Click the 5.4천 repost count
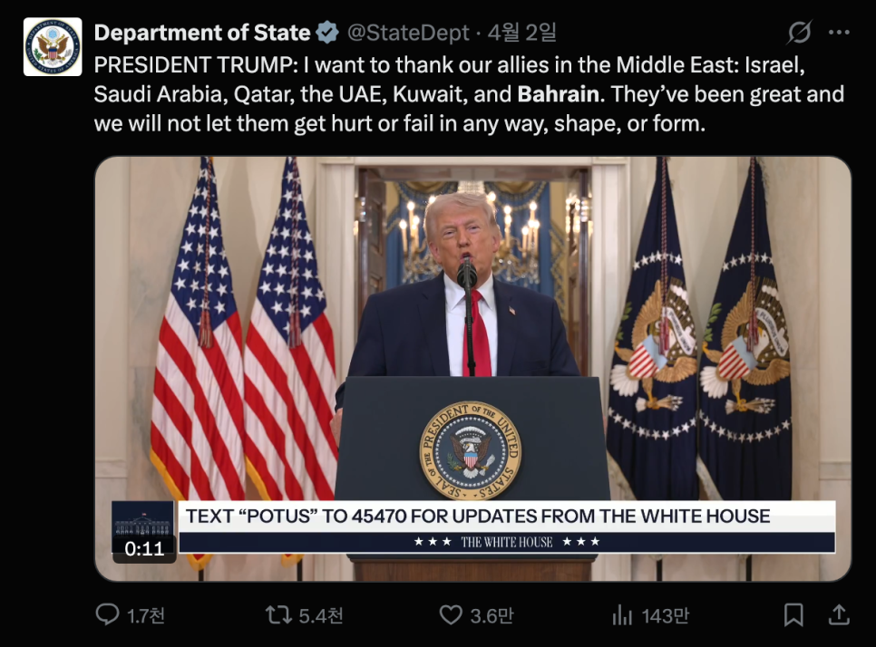 [x=321, y=616]
